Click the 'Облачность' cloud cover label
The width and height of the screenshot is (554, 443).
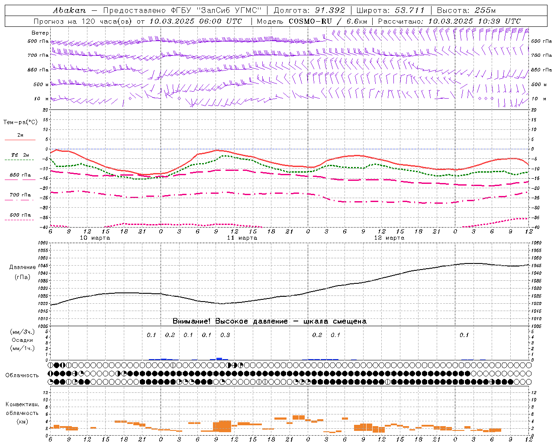click(x=22, y=376)
